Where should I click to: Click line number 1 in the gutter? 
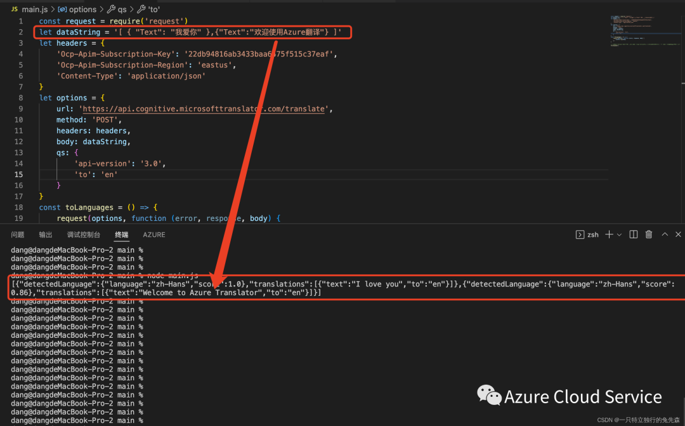(x=20, y=21)
